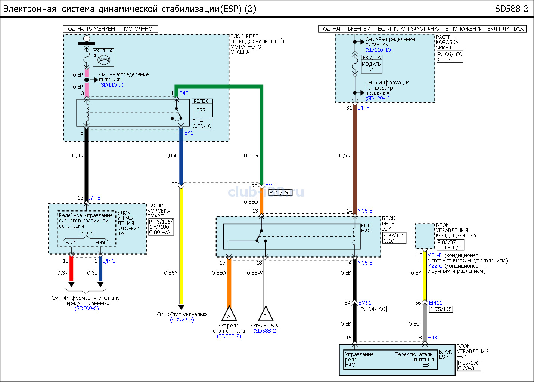Click the «РЕЛЕ HAC» label
Viewport: 534px width, 382px height.
point(367,228)
